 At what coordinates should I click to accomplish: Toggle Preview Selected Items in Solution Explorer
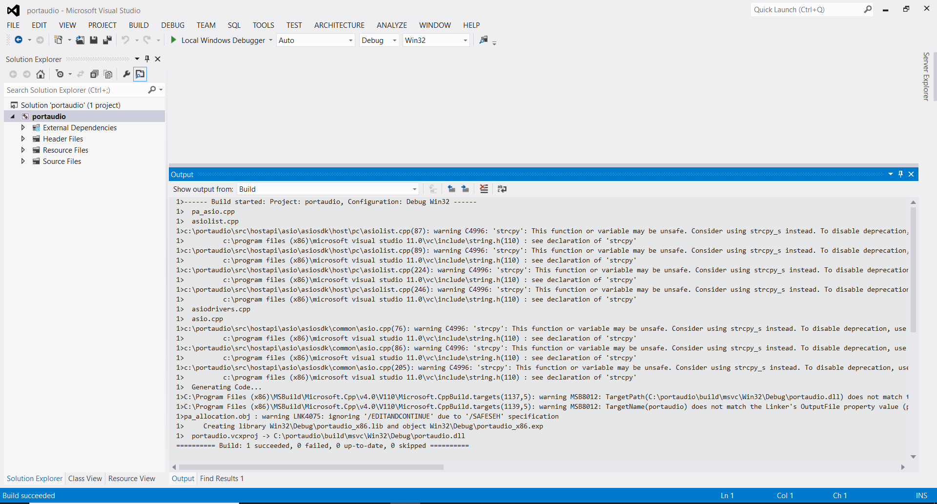coord(140,74)
